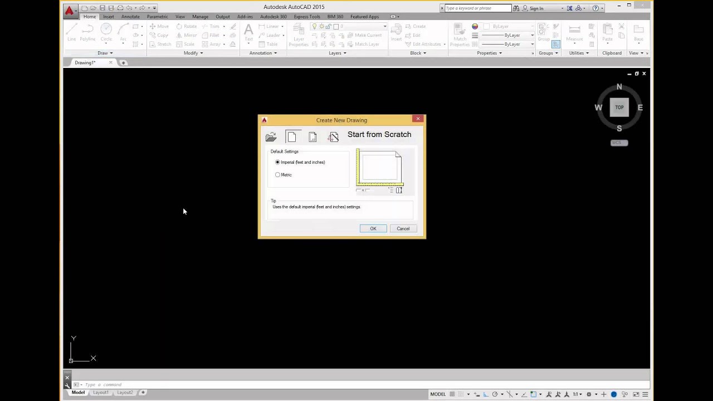Open the annotation scale 1:1 dropdown
713x401 pixels.
click(578, 394)
